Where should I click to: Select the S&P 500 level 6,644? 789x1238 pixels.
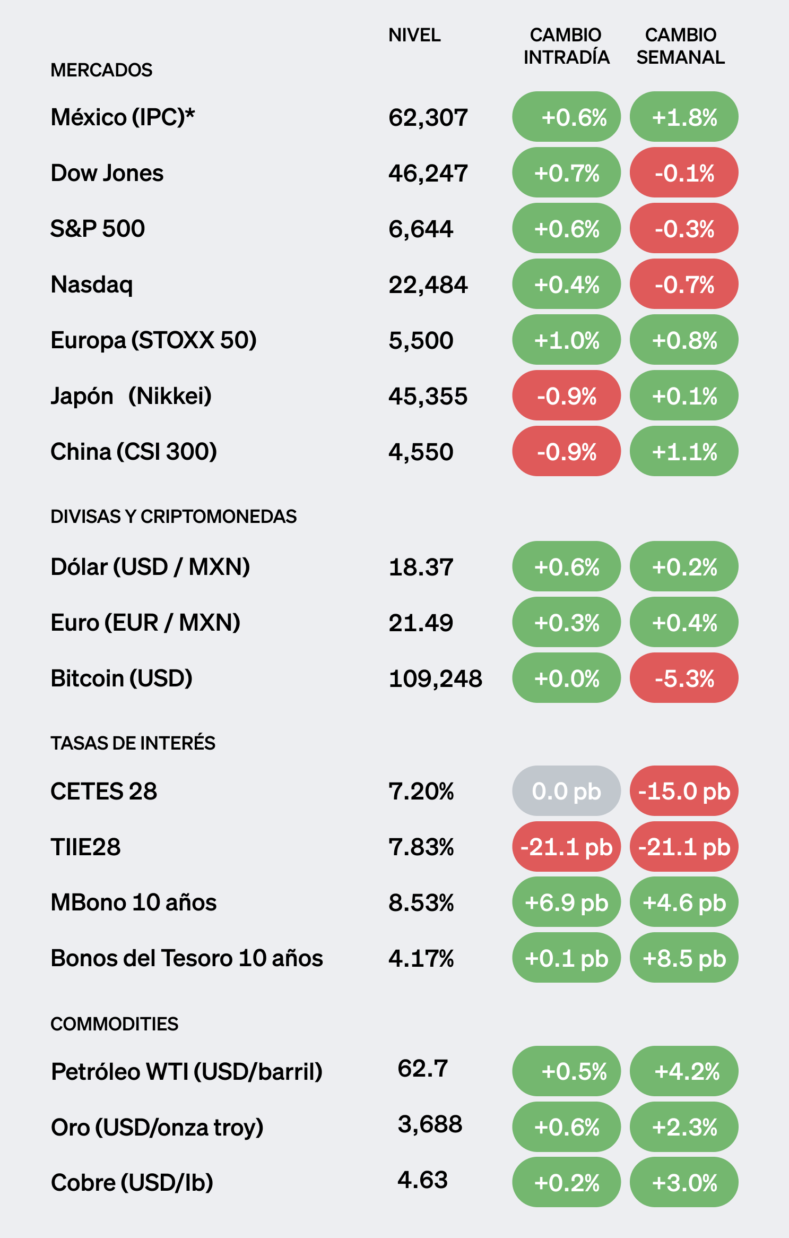421,229
